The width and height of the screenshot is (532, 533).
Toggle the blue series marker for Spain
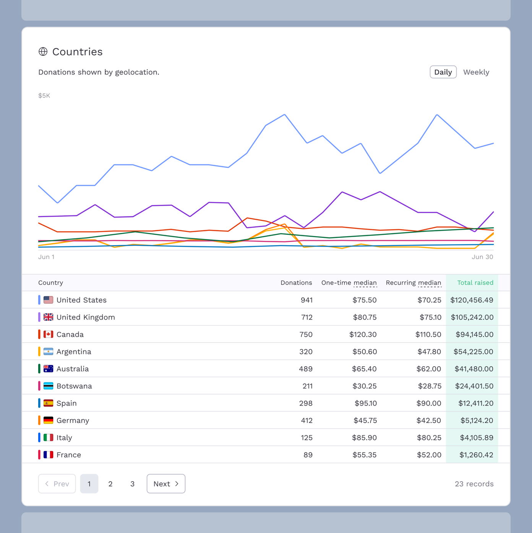tap(39, 403)
